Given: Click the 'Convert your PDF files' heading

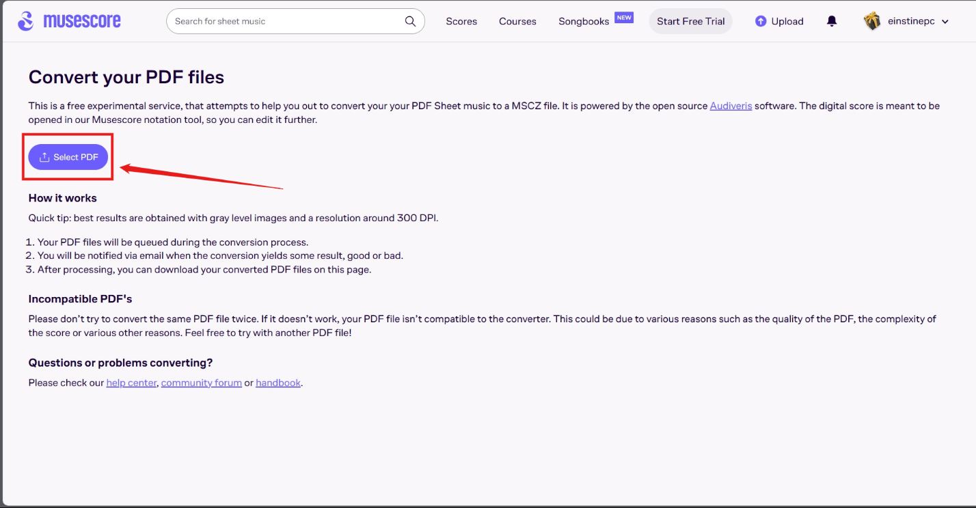Looking at the screenshot, I should [126, 77].
